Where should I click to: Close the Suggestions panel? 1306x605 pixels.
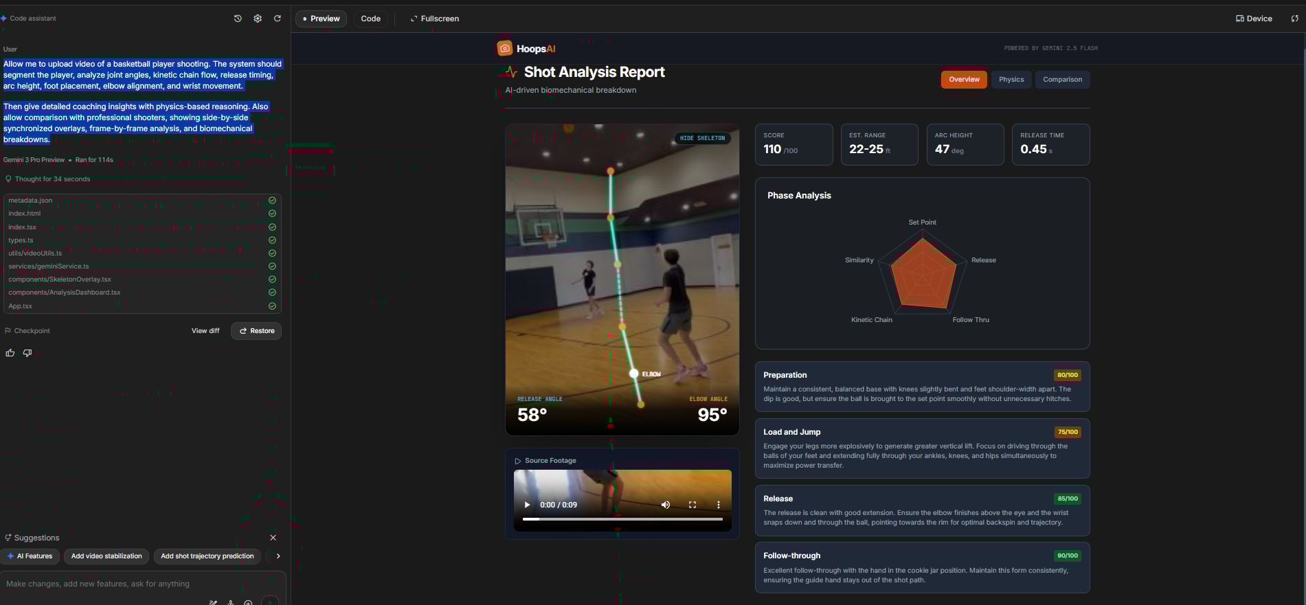click(x=273, y=538)
